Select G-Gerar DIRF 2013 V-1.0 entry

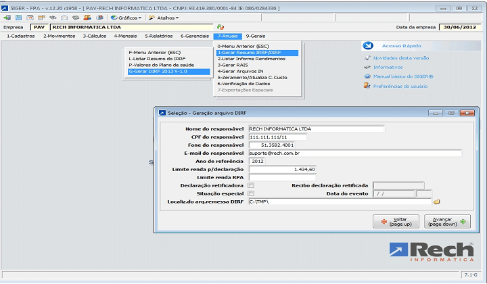(x=168, y=72)
